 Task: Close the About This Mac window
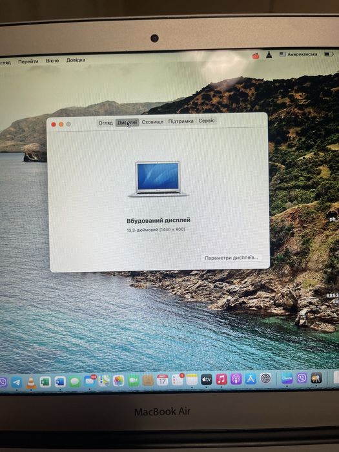click(x=54, y=125)
